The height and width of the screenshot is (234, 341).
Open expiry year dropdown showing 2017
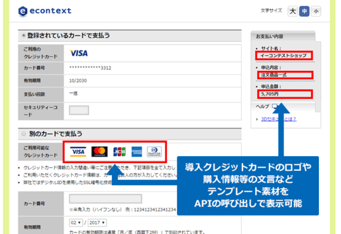[97, 223]
